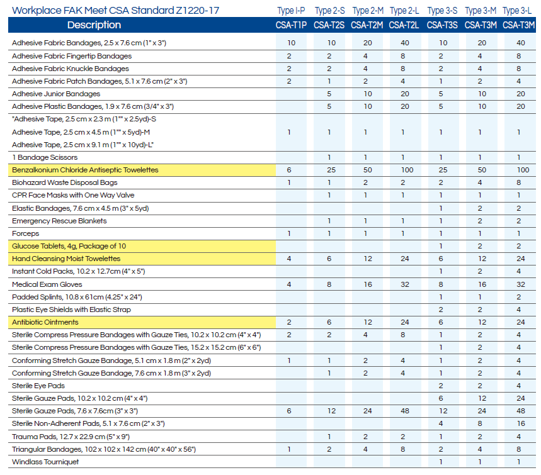This screenshot has width=541, height=475.
Task: Click the 'CSA-T2S' column header
Action: (x=329, y=25)
